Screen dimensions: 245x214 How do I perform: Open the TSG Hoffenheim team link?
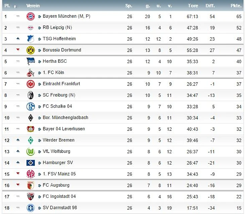59,39
